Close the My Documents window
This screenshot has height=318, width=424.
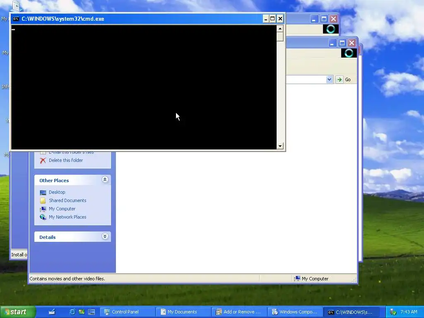pos(352,43)
